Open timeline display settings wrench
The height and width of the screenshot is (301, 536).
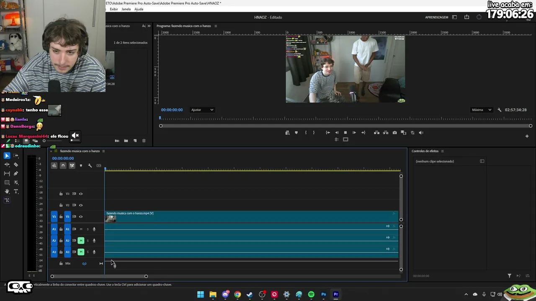tap(90, 166)
